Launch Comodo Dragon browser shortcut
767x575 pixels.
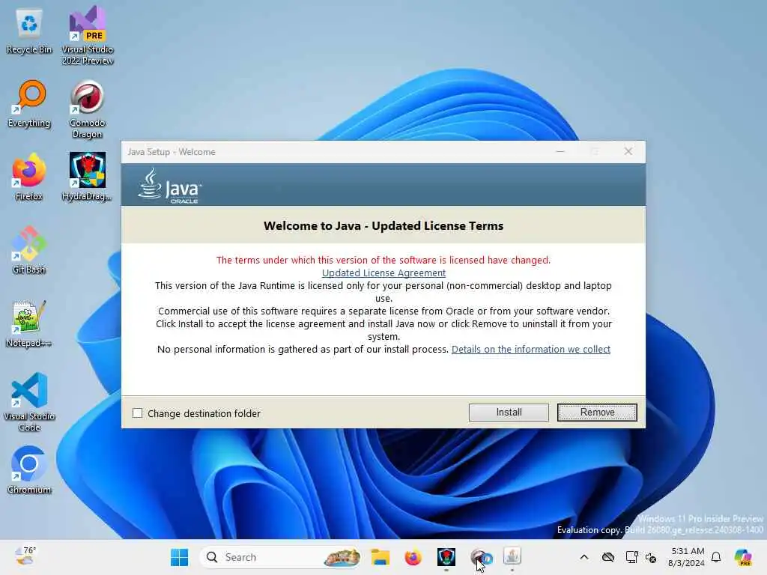[x=88, y=109]
